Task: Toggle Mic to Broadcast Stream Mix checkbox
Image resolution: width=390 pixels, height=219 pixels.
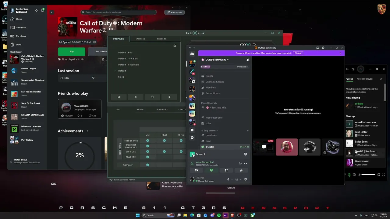Action: click(x=147, y=146)
